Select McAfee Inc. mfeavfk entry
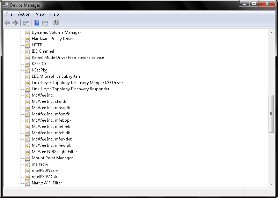 (51, 114)
